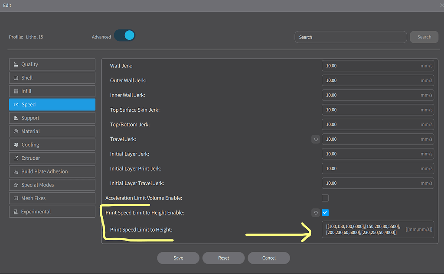Image resolution: width=444 pixels, height=274 pixels.
Task: Open the Material settings tab
Action: point(52,132)
